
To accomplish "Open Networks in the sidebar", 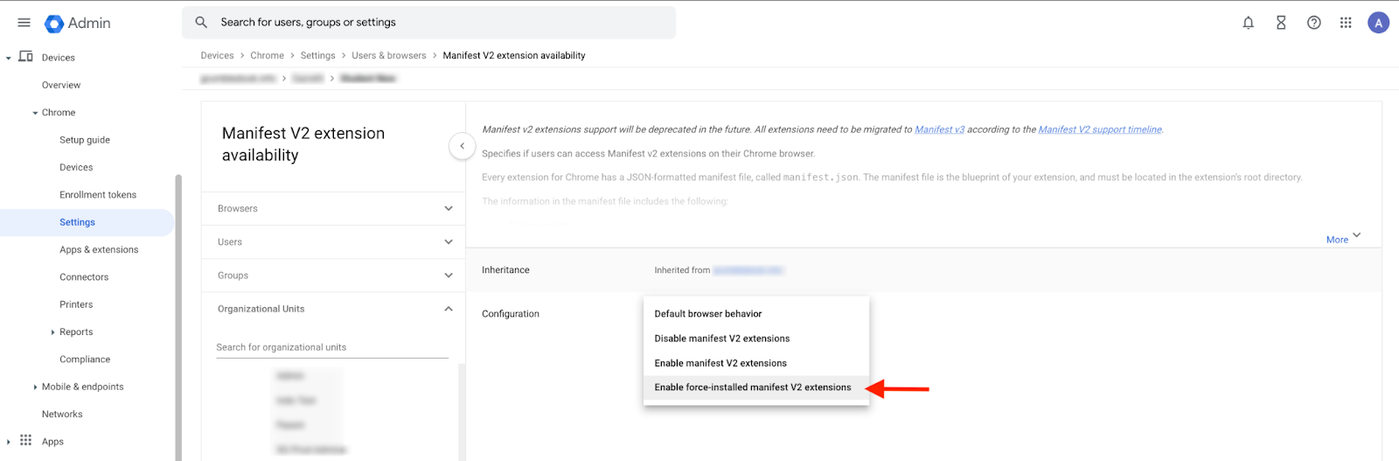I will (62, 414).
